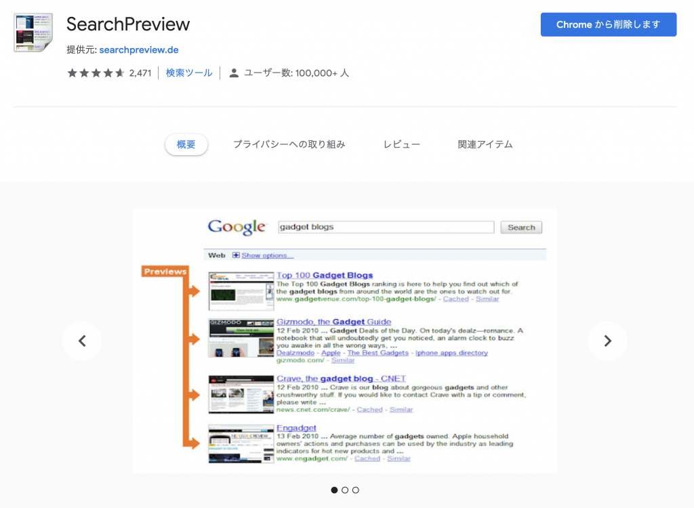Click The Best Gadgets sublink
This screenshot has width=694, height=508.
pos(377,353)
